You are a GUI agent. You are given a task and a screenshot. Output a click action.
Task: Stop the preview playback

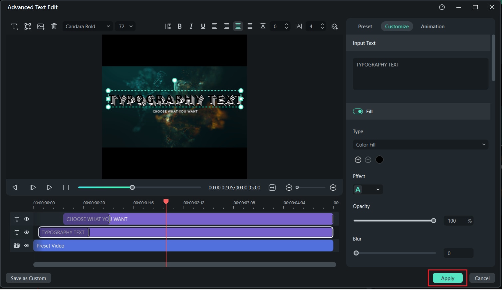coord(66,187)
